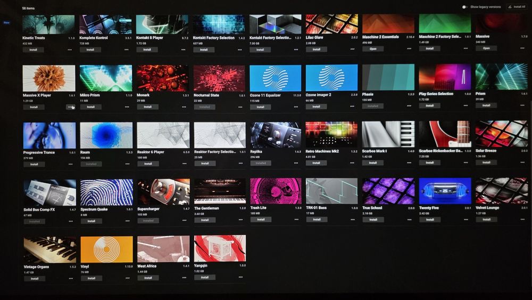Open more options for Vintage Organs
The width and height of the screenshot is (532, 300).
click(71, 278)
